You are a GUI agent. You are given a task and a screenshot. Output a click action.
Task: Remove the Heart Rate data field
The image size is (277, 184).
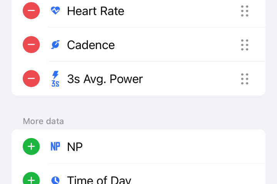coord(31,11)
